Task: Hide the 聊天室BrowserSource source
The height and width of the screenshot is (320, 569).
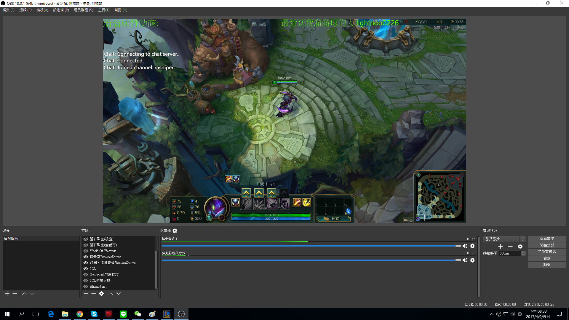Action: [x=86, y=257]
